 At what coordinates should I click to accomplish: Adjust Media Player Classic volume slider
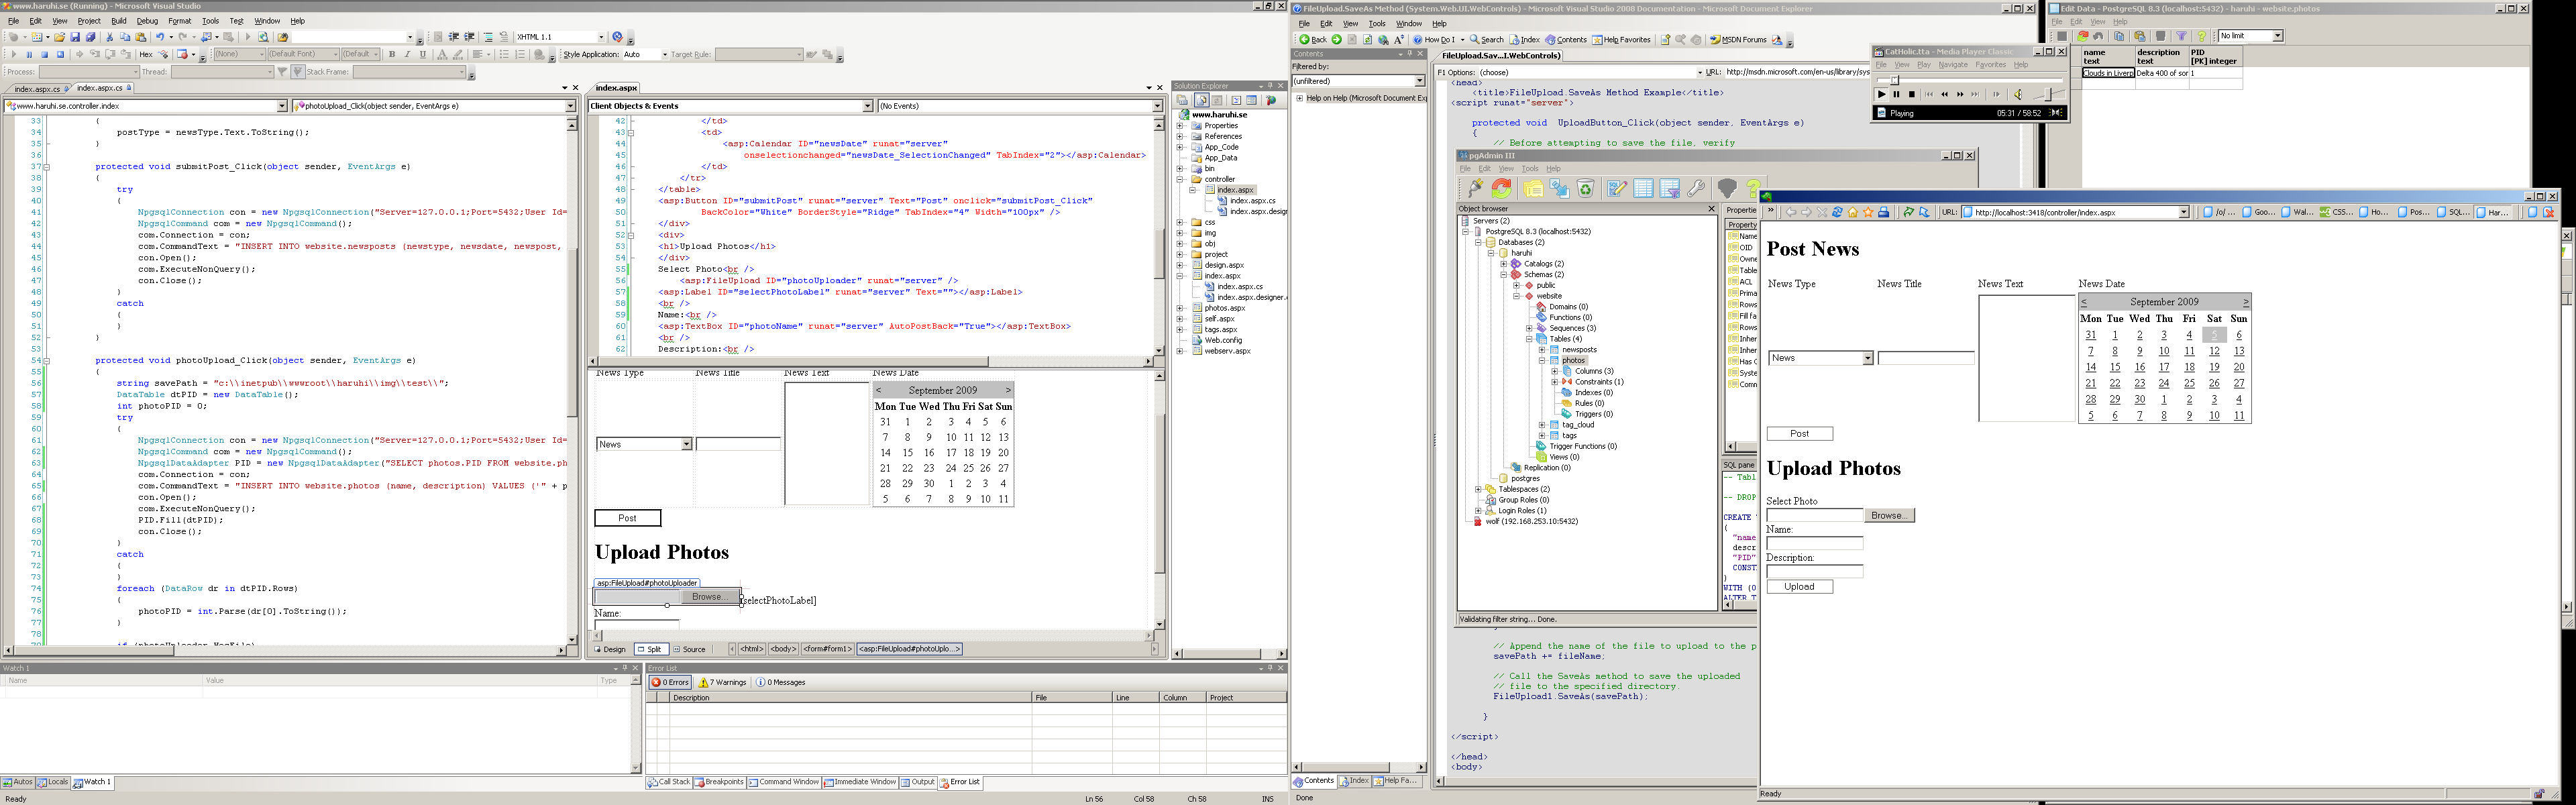(x=2047, y=94)
